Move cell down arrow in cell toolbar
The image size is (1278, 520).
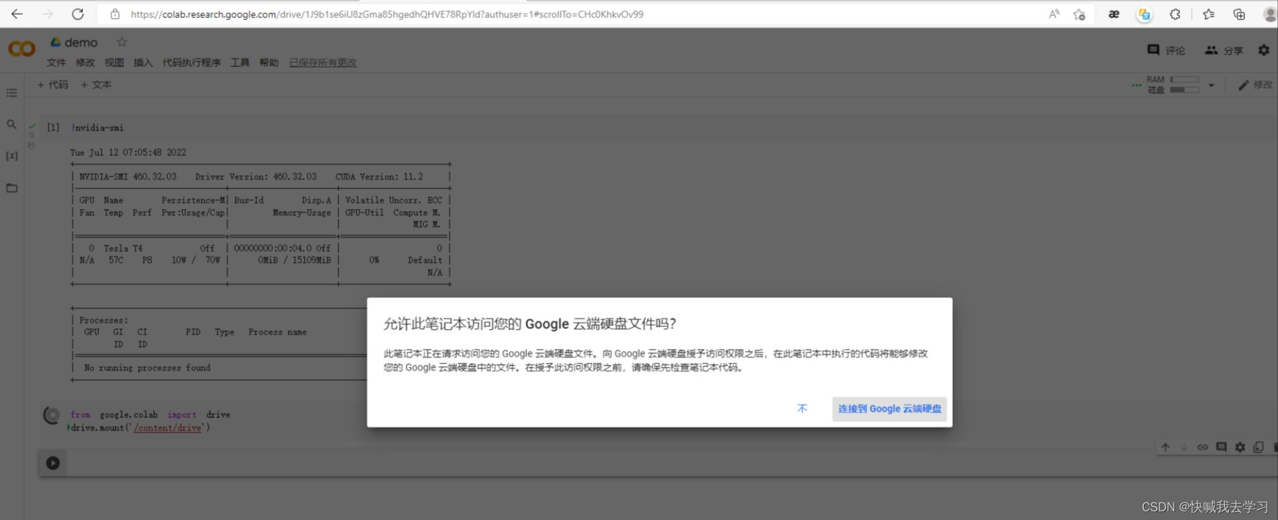[x=1184, y=447]
